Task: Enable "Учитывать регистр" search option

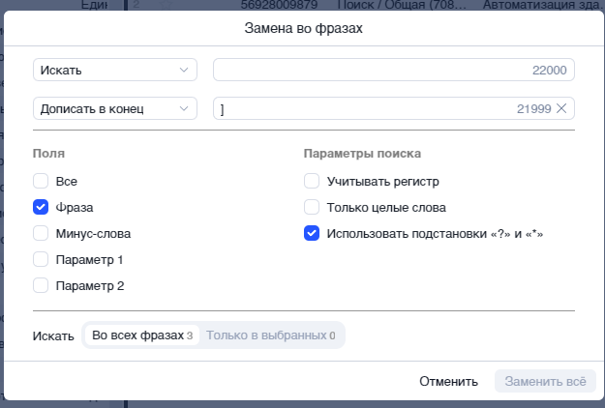Action: tap(312, 181)
